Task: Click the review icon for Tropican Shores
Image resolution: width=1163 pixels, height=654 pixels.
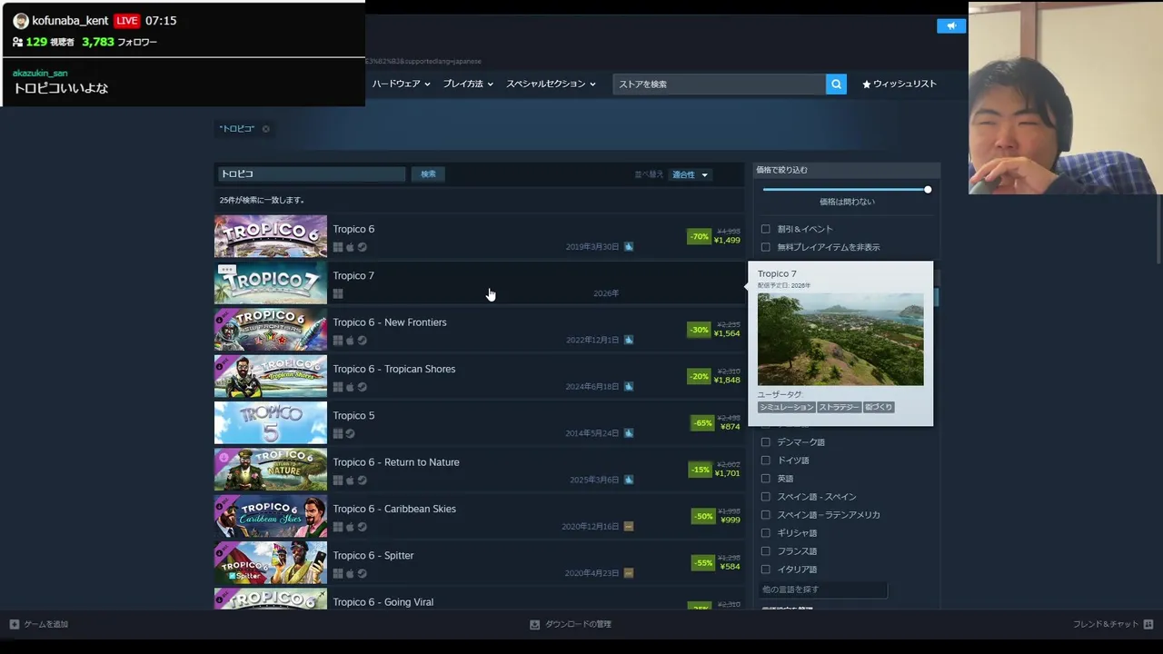Action: click(629, 386)
